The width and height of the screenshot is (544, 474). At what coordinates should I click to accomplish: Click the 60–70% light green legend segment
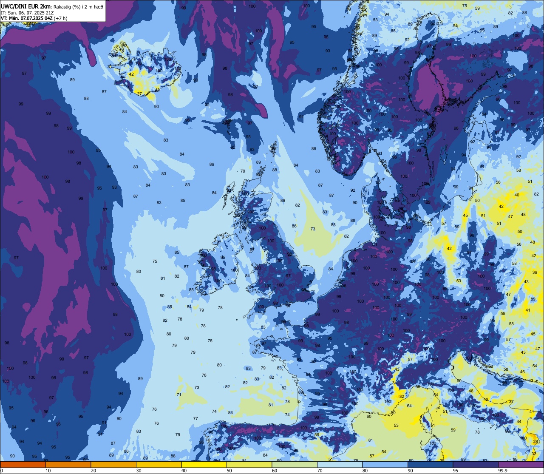(x=295, y=464)
